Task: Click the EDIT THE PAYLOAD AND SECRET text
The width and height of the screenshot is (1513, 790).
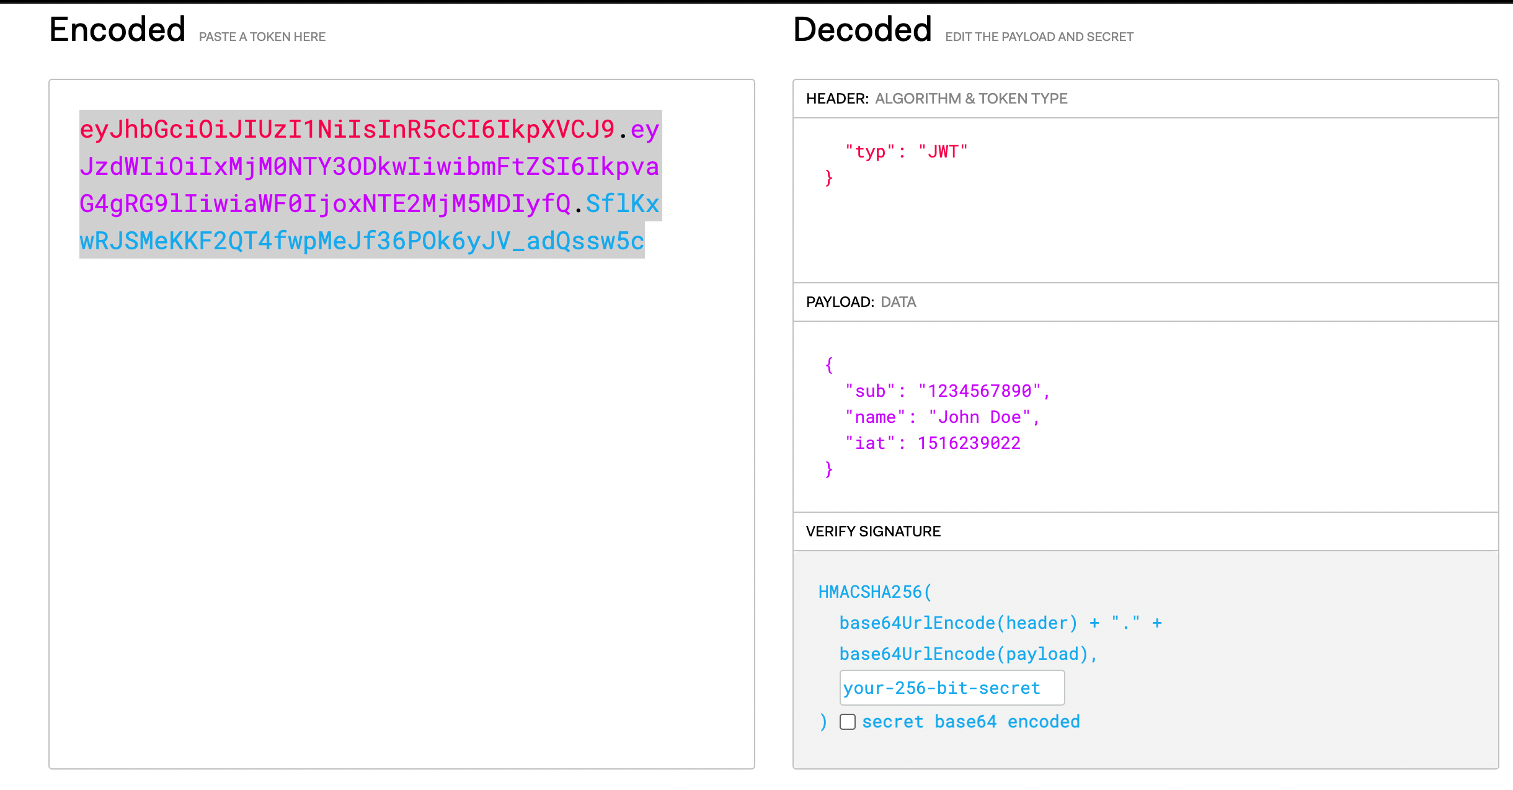Action: (1039, 37)
